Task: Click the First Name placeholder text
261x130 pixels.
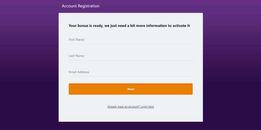Action: coord(76,40)
